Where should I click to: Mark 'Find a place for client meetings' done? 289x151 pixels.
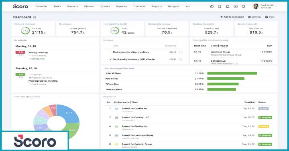point(181,52)
